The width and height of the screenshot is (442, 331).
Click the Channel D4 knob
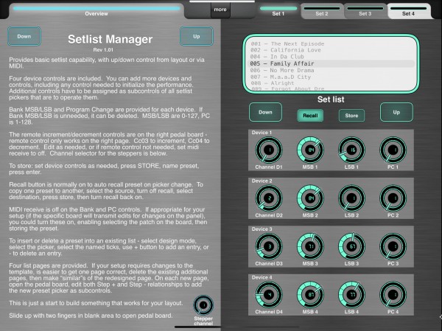pyautogui.click(x=269, y=295)
